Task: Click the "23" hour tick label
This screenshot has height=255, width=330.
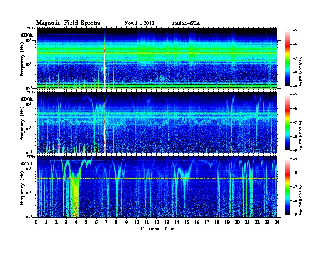Action: 267,222
